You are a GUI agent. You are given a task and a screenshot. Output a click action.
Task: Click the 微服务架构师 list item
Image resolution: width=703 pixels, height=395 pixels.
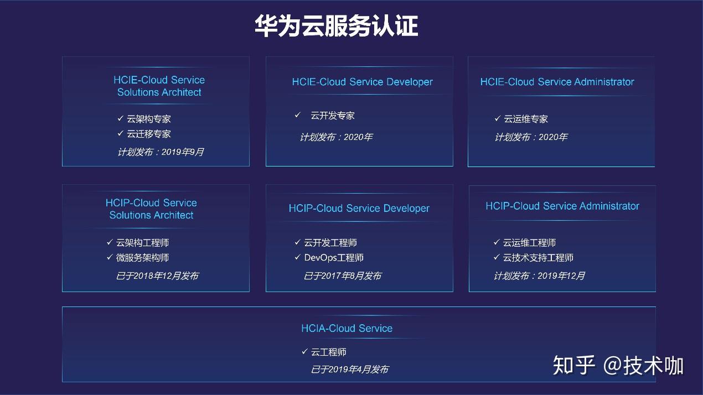[x=142, y=258]
